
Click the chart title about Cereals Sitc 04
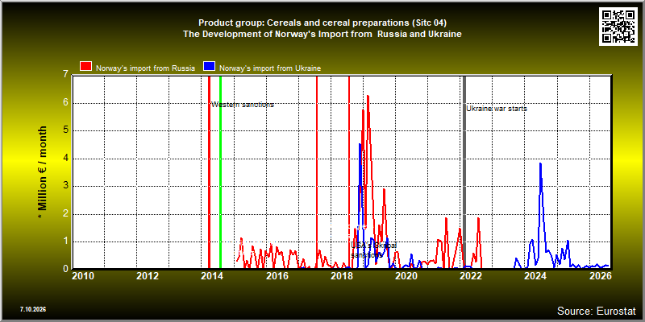(322, 29)
